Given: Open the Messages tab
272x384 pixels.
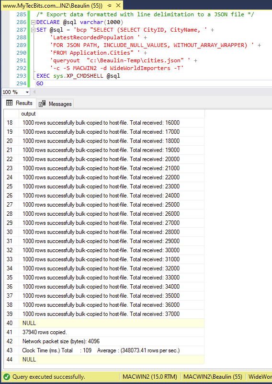Looking at the screenshot, I should [x=55, y=104].
